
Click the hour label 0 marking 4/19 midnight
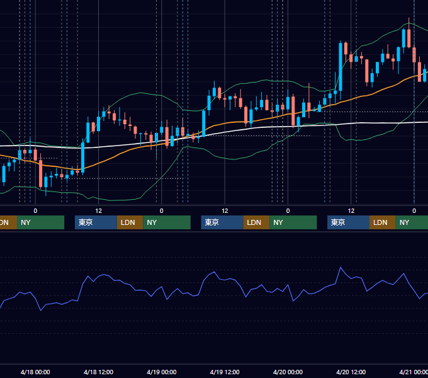point(162,211)
